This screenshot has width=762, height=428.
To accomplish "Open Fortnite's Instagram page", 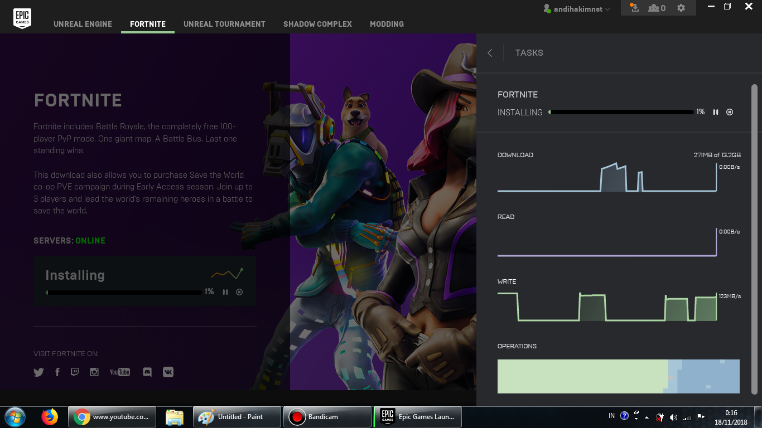I will pos(94,372).
